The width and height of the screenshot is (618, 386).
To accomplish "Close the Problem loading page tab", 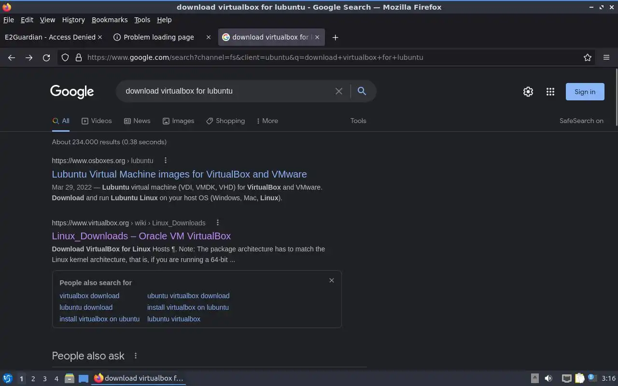I will point(209,37).
